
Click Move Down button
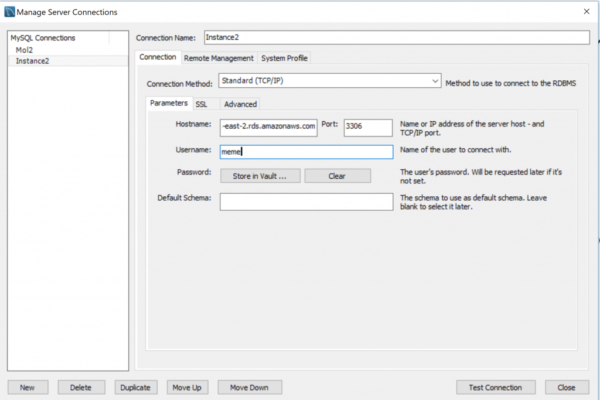(250, 387)
